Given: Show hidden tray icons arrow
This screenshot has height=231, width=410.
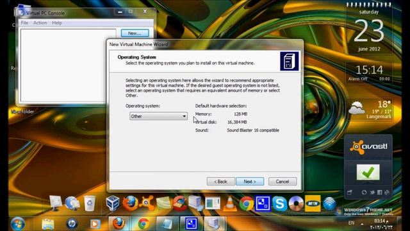Looking at the screenshot, I should pos(362,224).
